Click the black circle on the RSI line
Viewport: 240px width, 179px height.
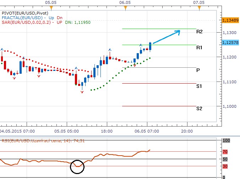[77, 166]
